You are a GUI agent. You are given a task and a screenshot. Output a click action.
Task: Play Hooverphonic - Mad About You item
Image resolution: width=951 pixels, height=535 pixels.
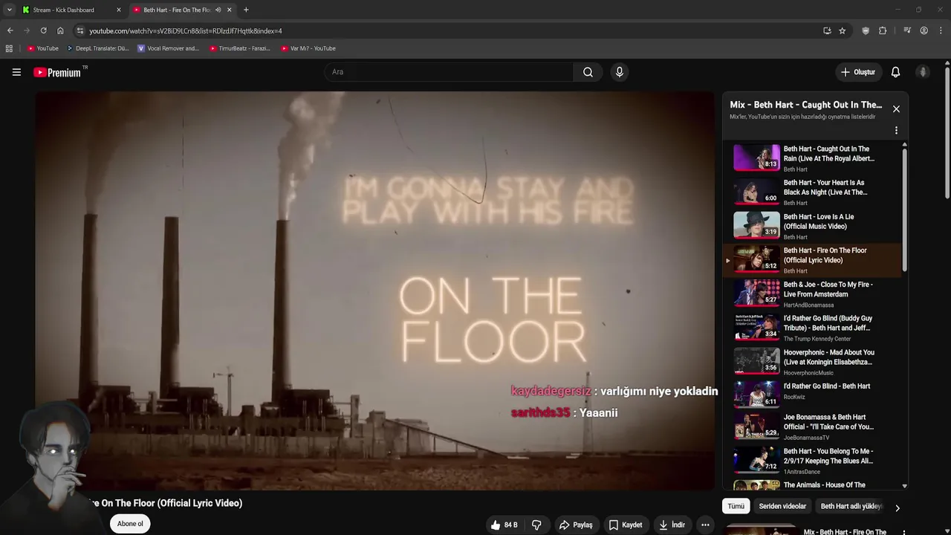pyautogui.click(x=812, y=362)
